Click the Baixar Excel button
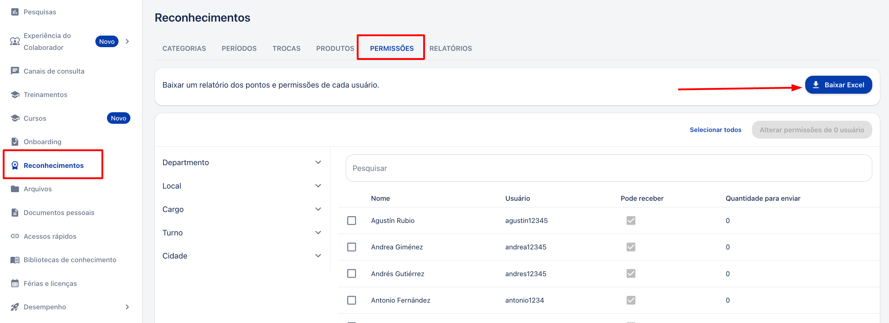The image size is (889, 323). (838, 85)
